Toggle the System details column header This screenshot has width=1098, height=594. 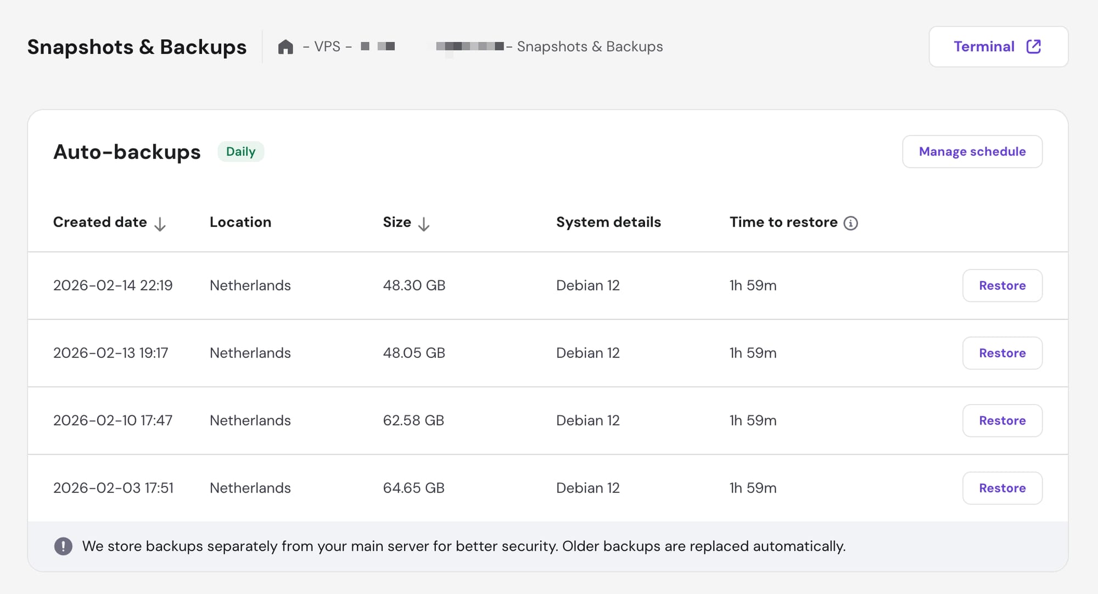point(608,222)
